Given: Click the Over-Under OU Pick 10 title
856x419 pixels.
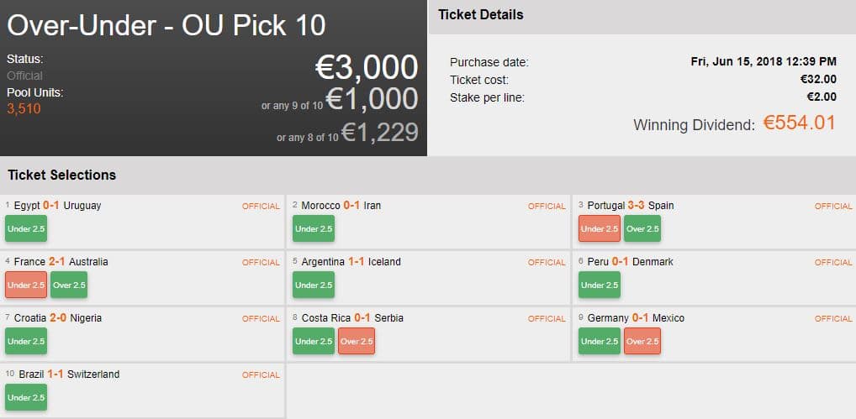Looking at the screenshot, I should click(x=166, y=25).
